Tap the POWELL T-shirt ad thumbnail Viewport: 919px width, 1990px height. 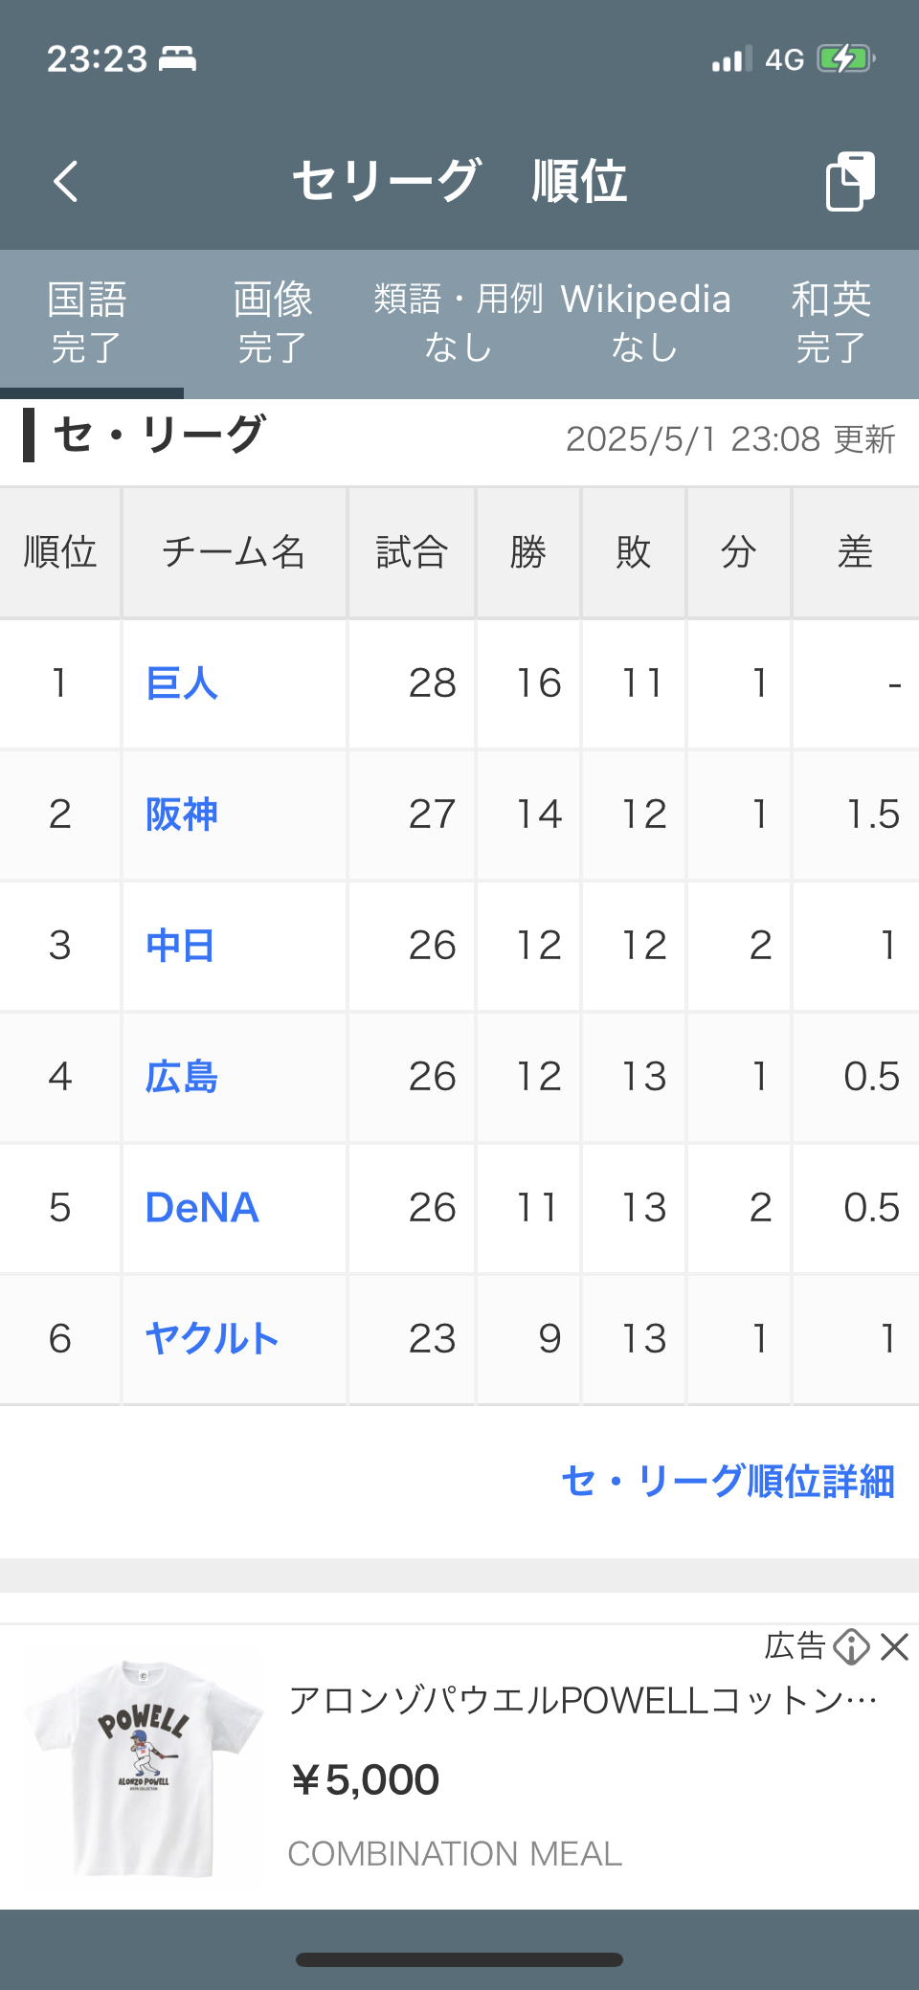pyautogui.click(x=144, y=1767)
